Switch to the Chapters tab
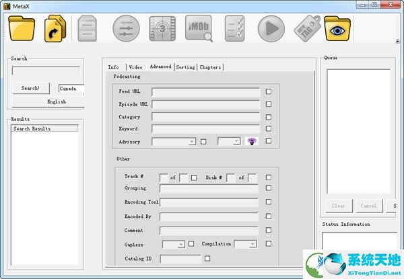Image resolution: width=404 pixels, height=279 pixels. [x=209, y=67]
